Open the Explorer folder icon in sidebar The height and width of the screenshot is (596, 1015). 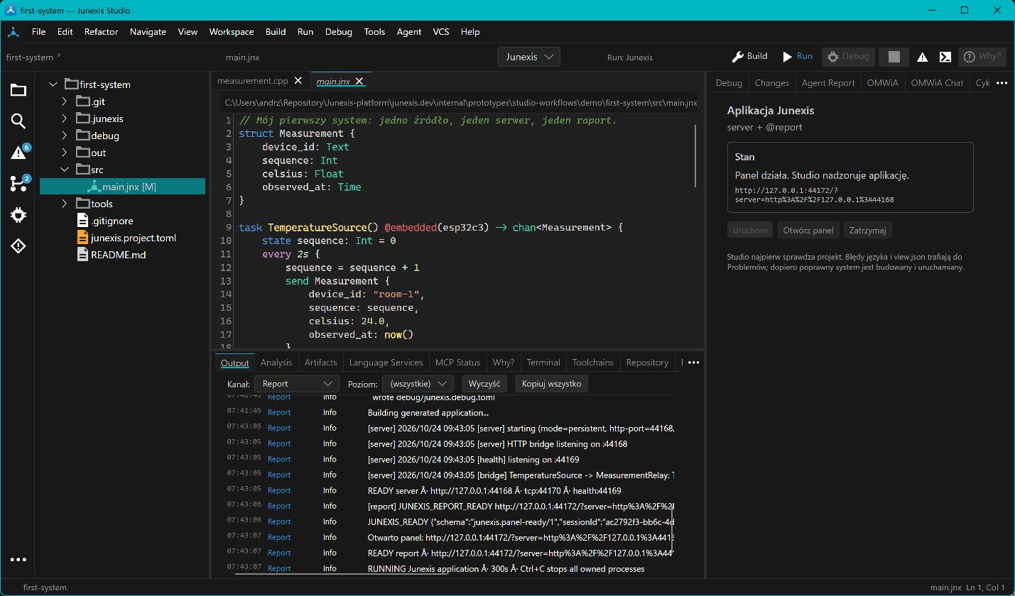click(18, 90)
